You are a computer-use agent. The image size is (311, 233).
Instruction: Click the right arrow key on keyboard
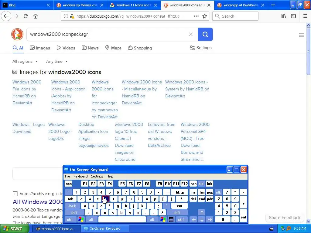[210, 220]
